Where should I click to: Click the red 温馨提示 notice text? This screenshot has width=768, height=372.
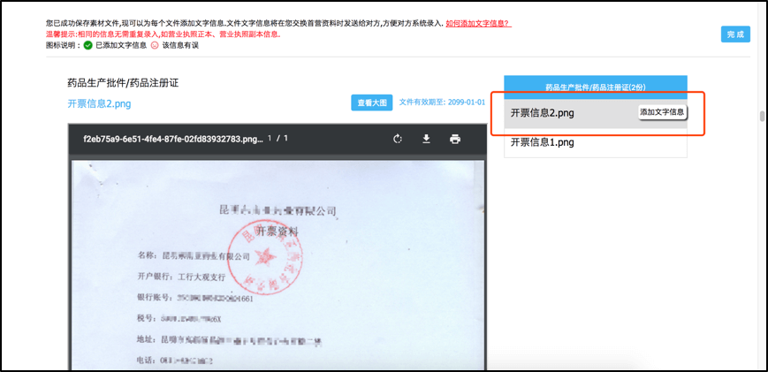click(x=163, y=34)
